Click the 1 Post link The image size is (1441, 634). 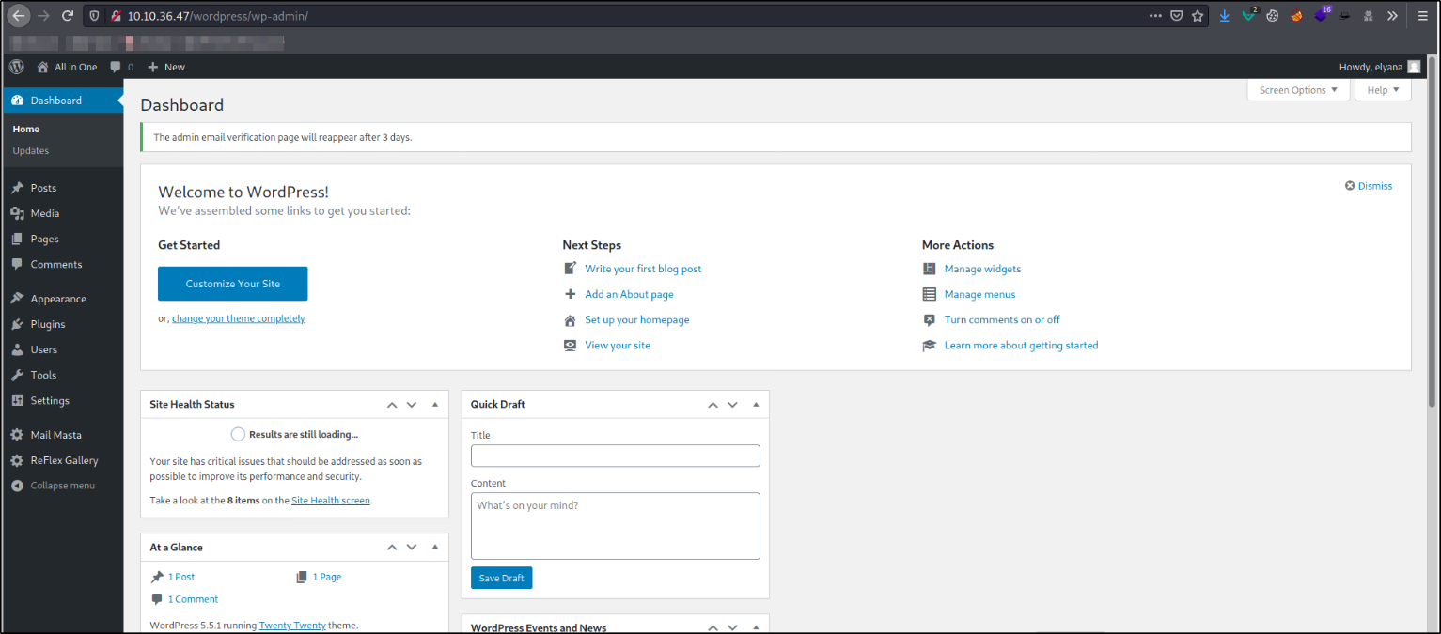coord(181,577)
